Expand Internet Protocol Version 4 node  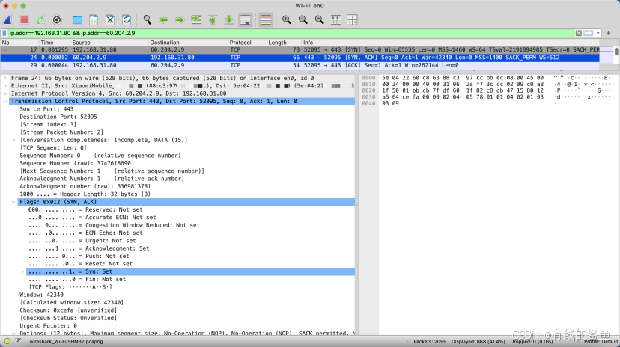[5, 93]
